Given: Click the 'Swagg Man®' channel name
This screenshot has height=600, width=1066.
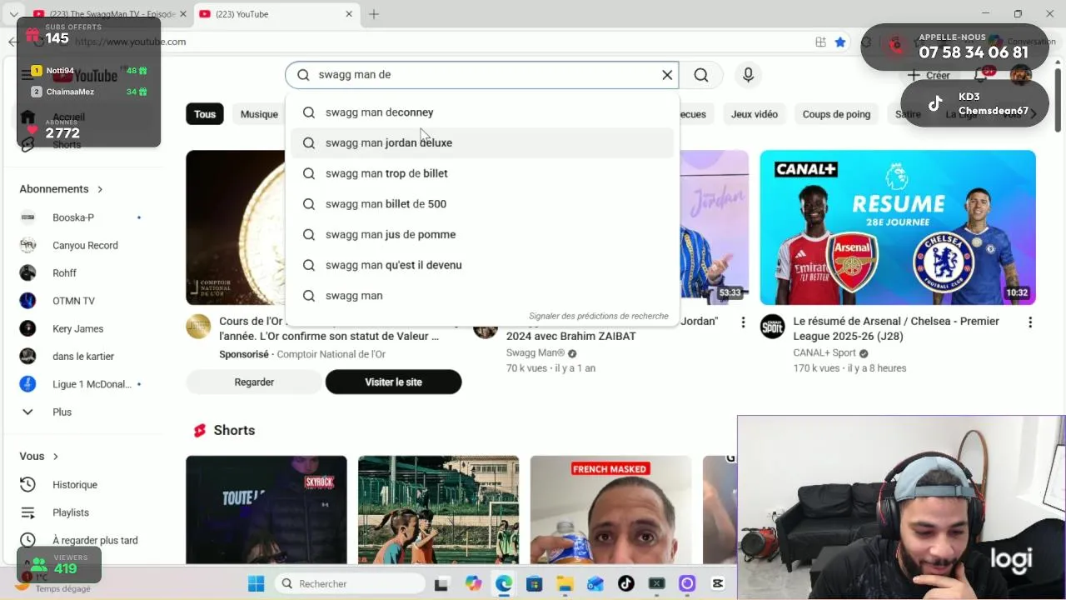Looking at the screenshot, I should 535,353.
